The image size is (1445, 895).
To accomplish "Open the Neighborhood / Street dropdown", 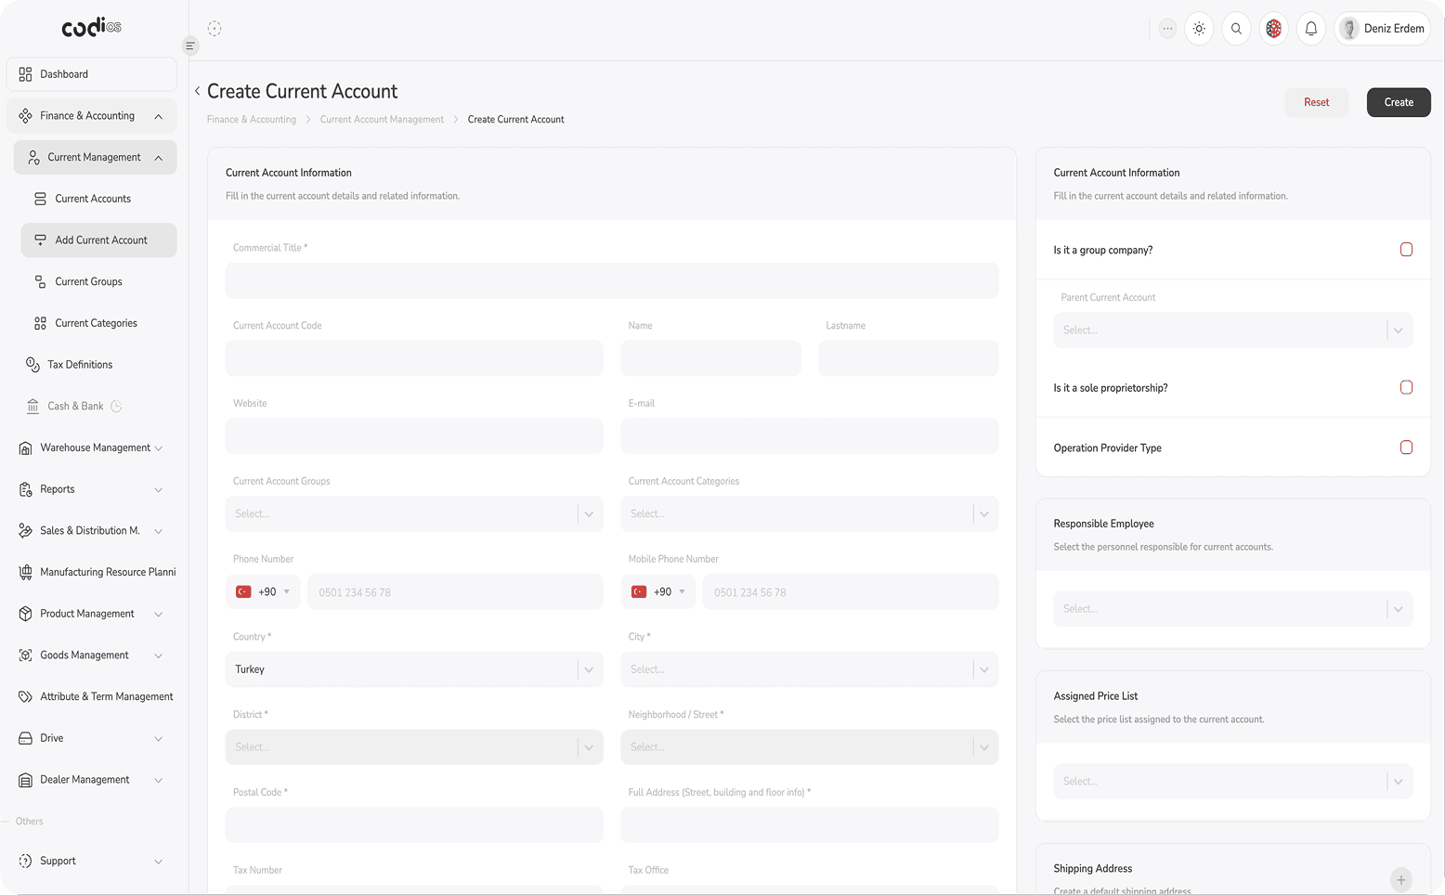I will [809, 747].
